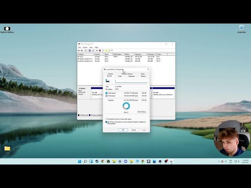Click the disk icon in Properties title bar

coord(105,69)
